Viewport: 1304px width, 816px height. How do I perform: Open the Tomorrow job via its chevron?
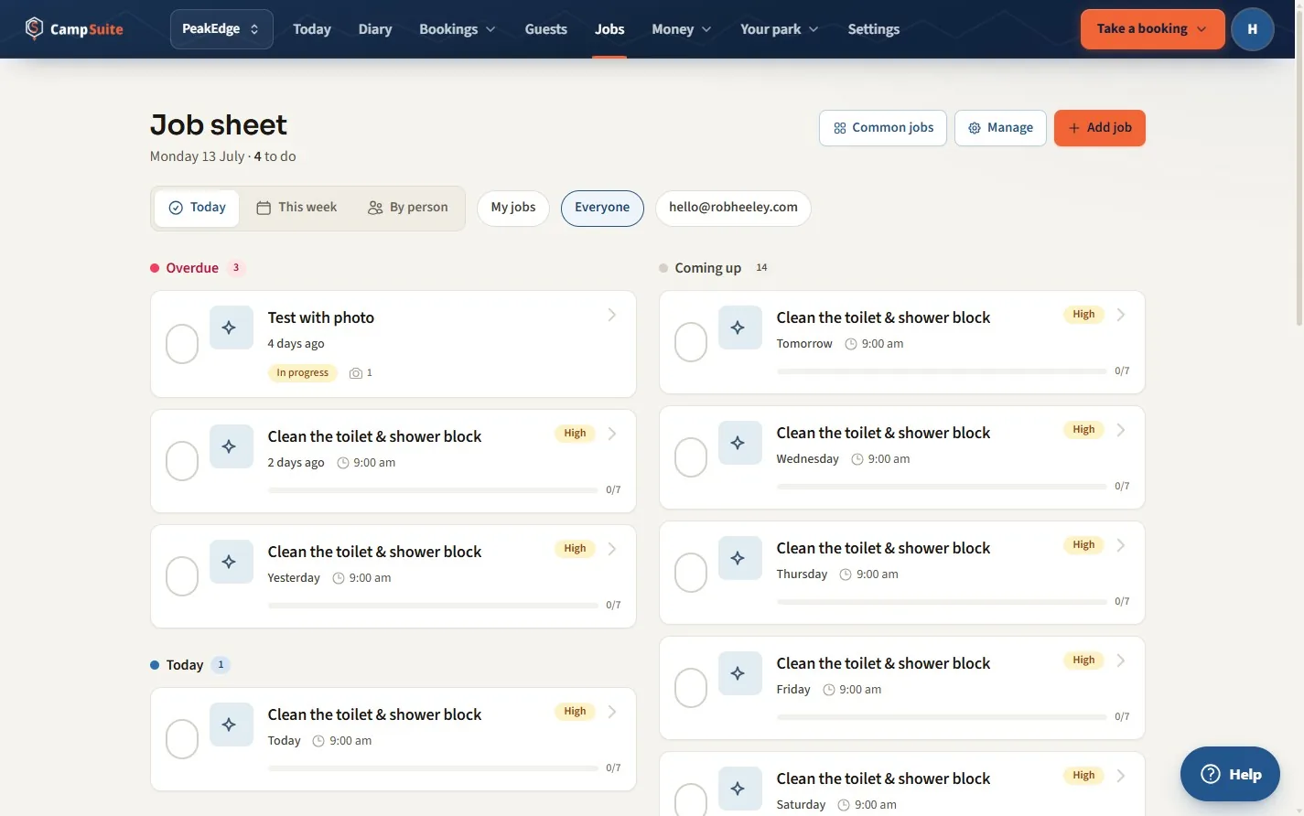pyautogui.click(x=1120, y=315)
